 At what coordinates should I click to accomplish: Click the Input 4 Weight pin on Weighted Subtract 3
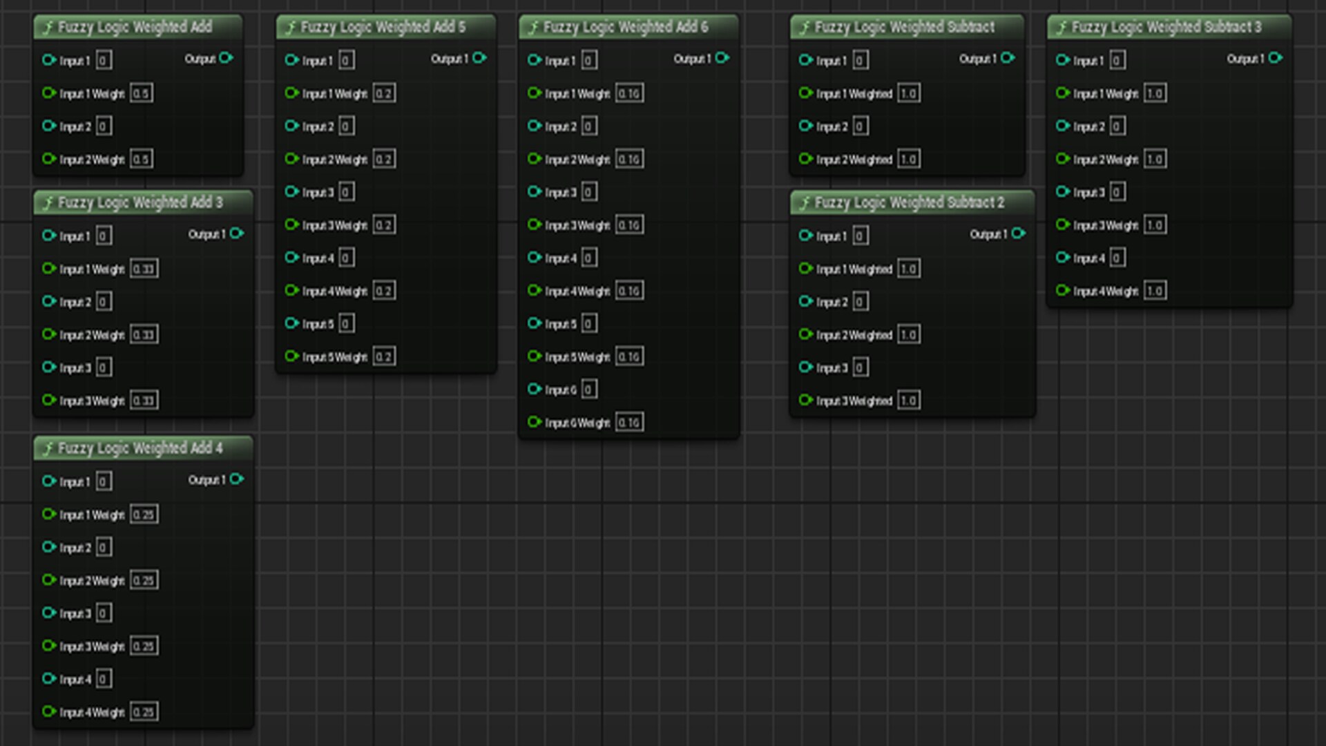click(x=1061, y=290)
